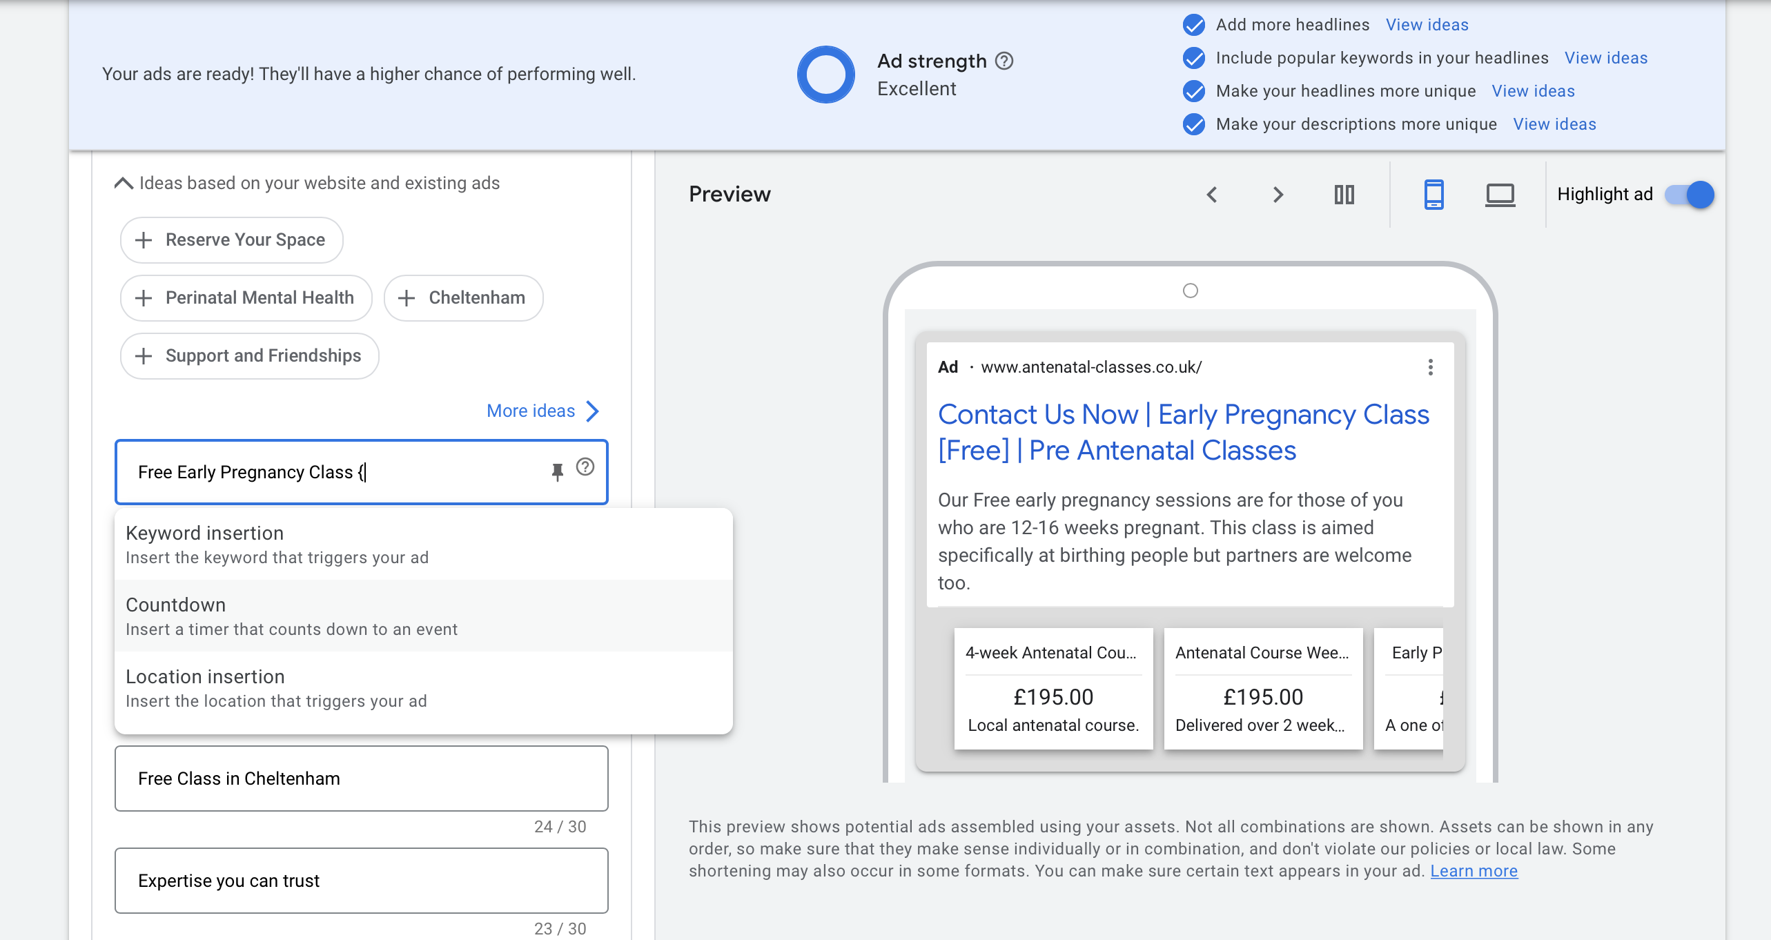Select mobile device preview icon
This screenshot has width=1771, height=940.
pos(1434,195)
